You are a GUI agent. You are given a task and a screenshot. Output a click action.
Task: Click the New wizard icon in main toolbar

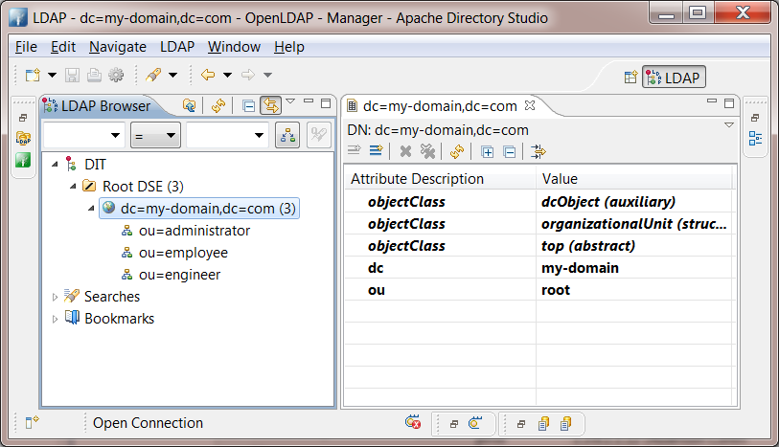click(33, 75)
